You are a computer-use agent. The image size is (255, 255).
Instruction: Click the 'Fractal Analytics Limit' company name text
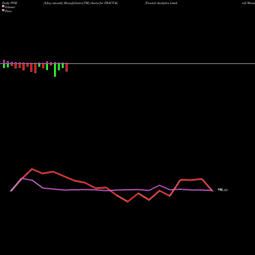point(161,3)
